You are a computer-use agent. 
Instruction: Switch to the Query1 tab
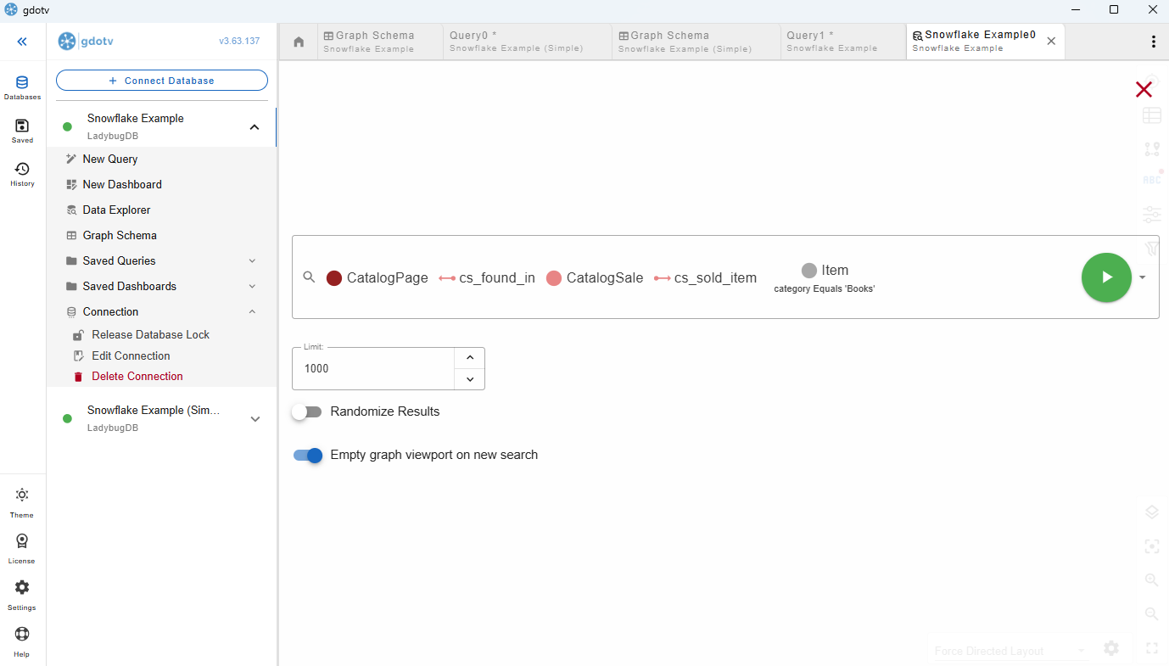(x=842, y=42)
